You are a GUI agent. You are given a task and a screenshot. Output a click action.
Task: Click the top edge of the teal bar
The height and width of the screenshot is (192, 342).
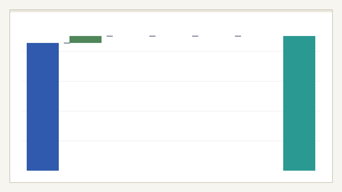click(299, 36)
